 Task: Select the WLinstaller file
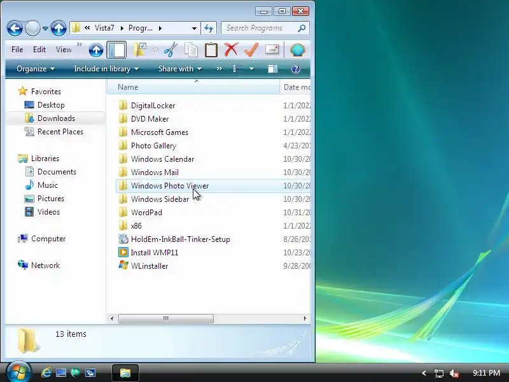click(150, 266)
